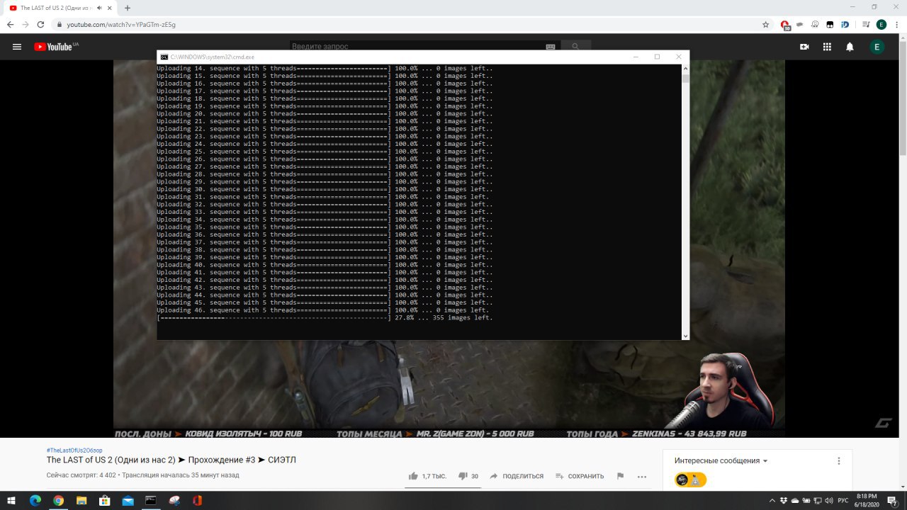The image size is (907, 510).
Task: Expand the Интересные сообщения chat dropdown
Action: (721, 460)
